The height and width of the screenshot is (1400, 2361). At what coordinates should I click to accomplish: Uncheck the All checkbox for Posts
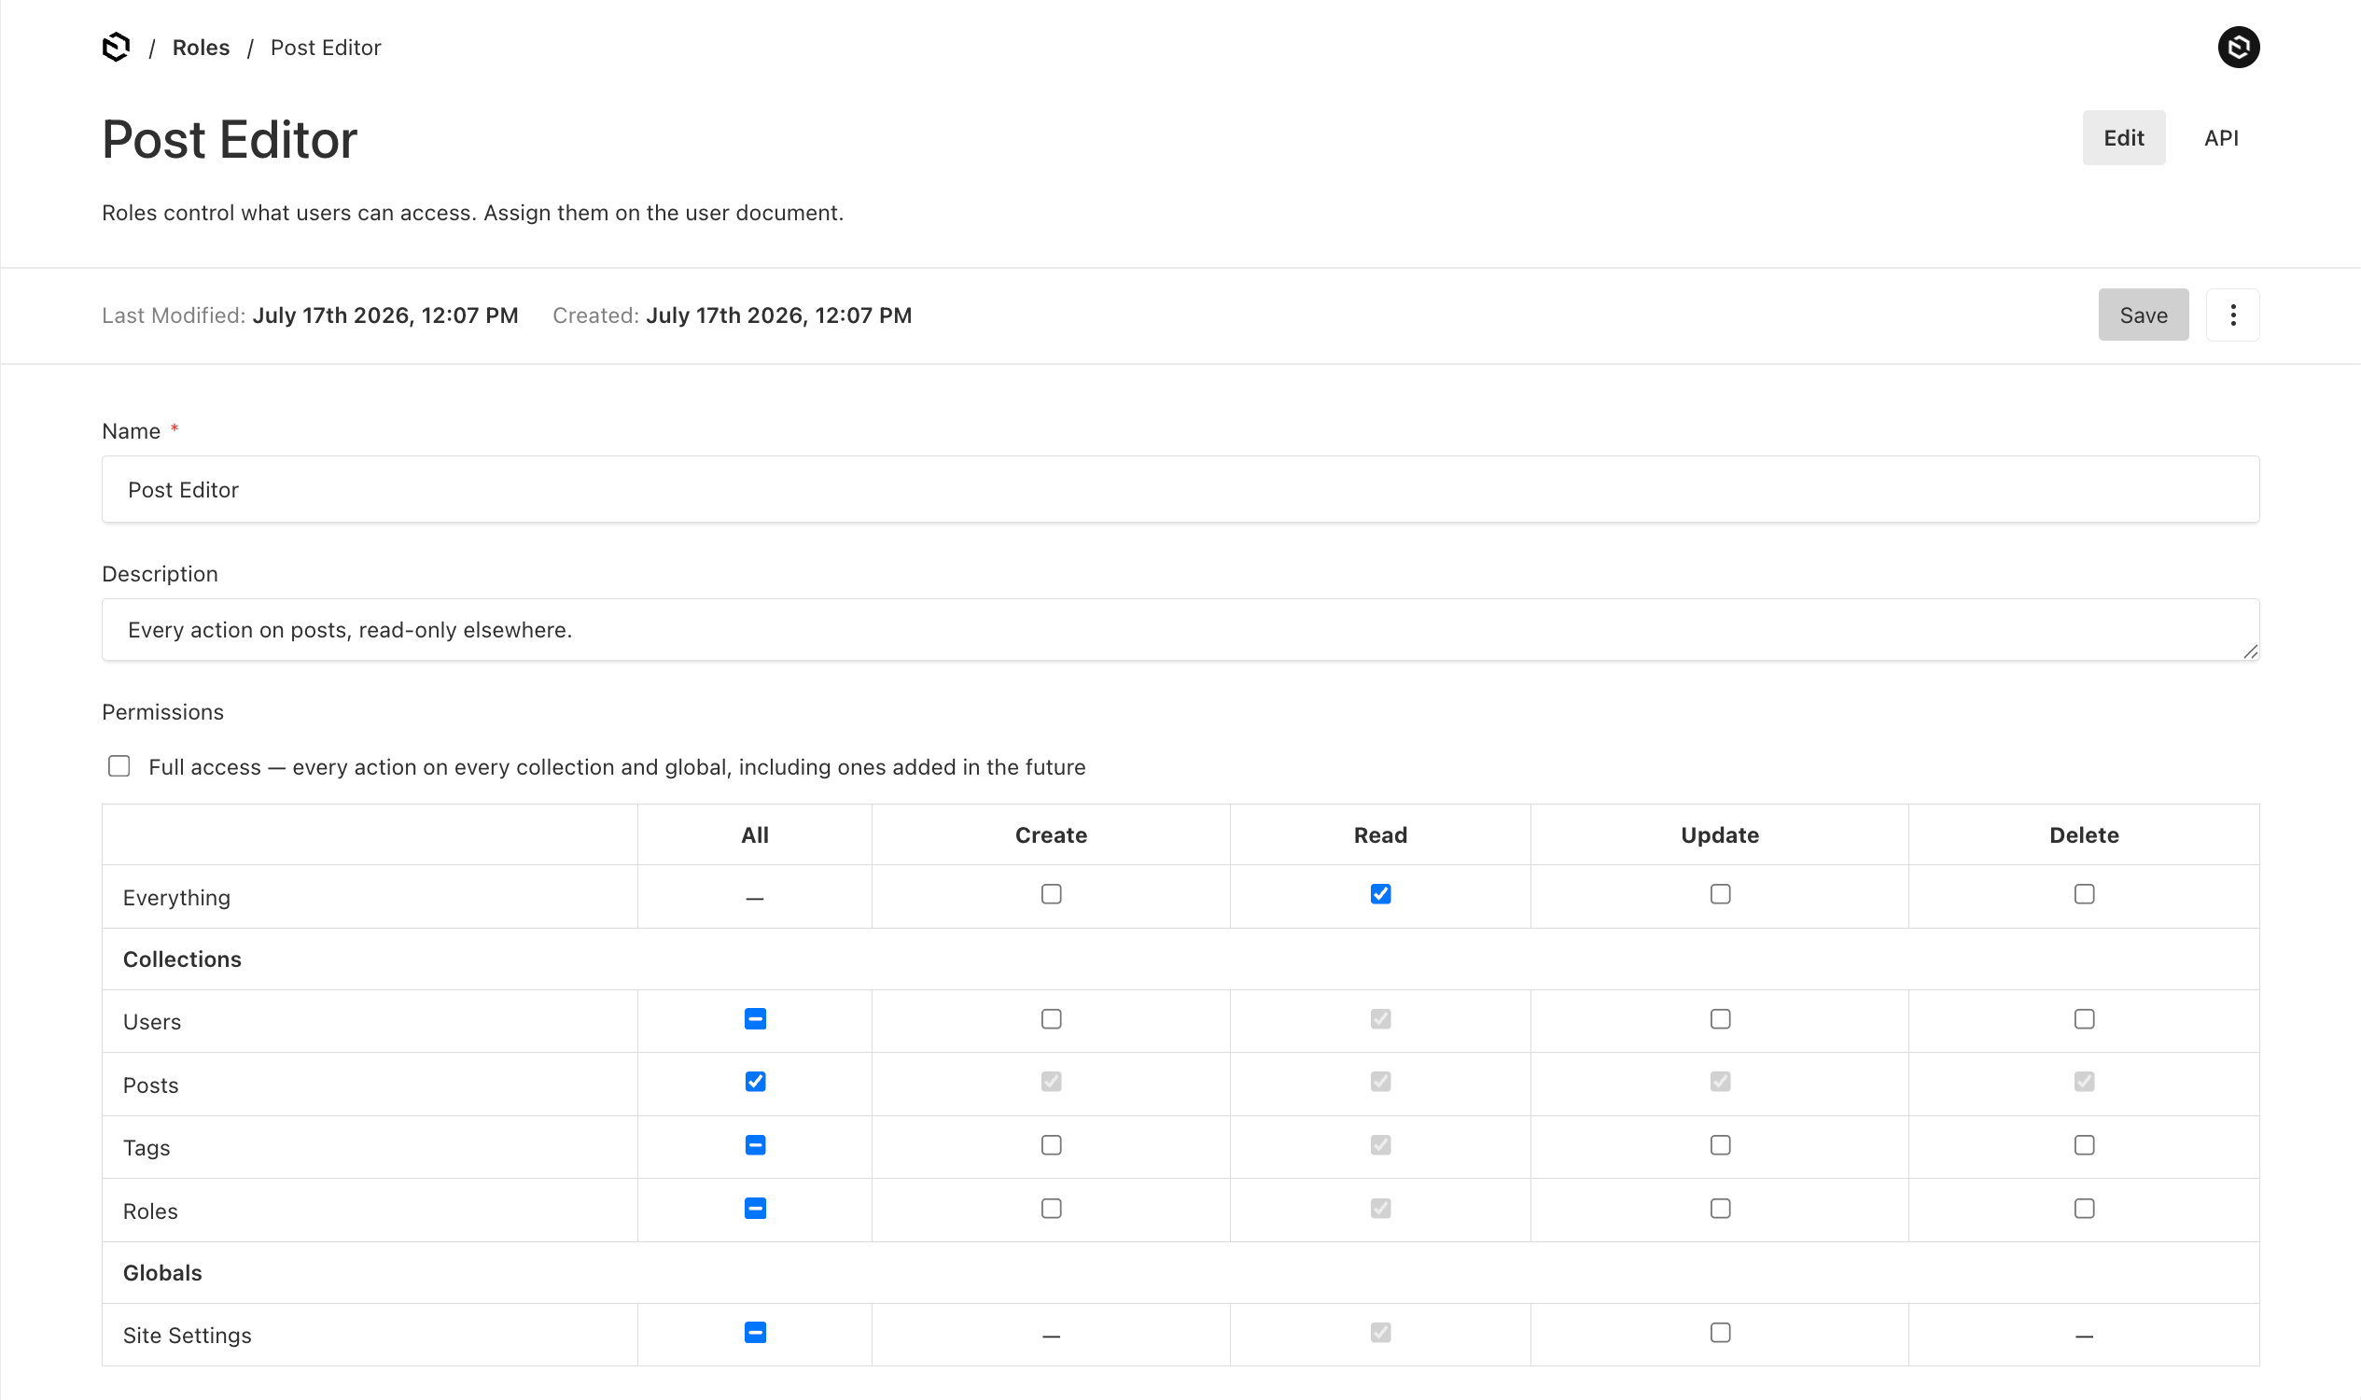[755, 1081]
